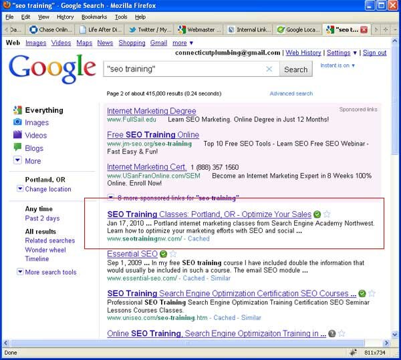Open the Bookmarks menu
Viewport: 401px width, 360px height.
tap(94, 17)
